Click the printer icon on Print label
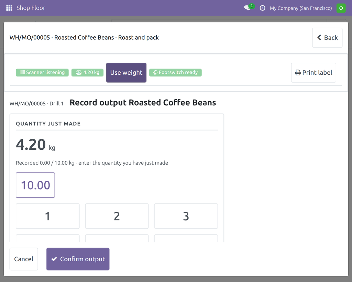Viewport: 352px width, 282px height. [x=298, y=73]
